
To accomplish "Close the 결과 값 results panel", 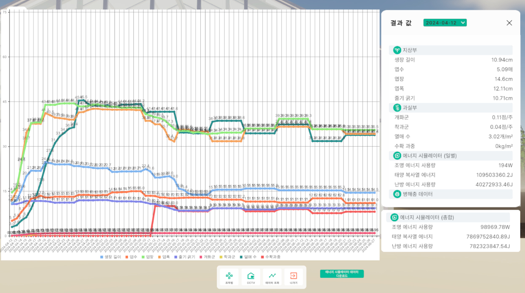I will point(509,23).
